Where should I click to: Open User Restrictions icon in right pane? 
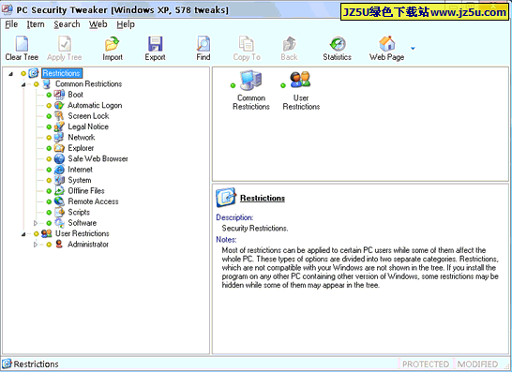[x=300, y=80]
